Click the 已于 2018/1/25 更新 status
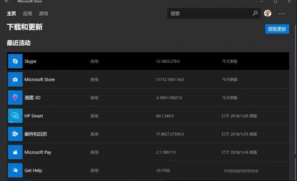The image size is (297, 181). (239, 134)
